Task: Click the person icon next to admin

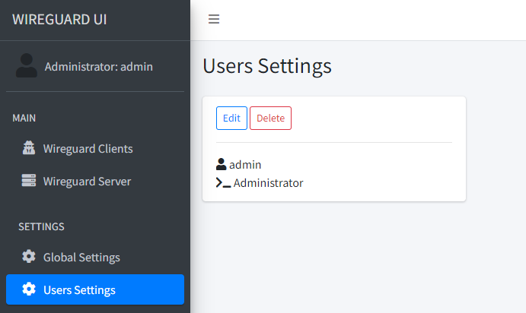Action: click(x=222, y=164)
